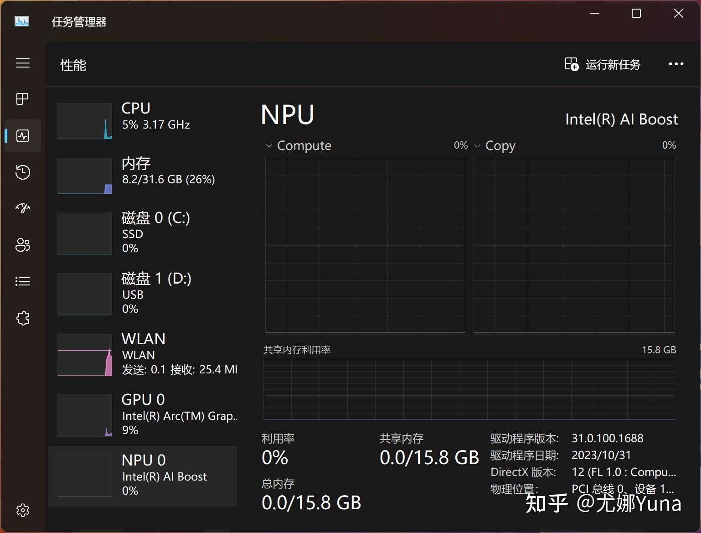This screenshot has width=701, height=533.
Task: Minimize the Task Manager window
Action: click(x=594, y=13)
